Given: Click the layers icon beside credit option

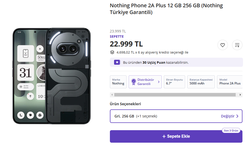Looking at the screenshot, I should pos(112,52).
